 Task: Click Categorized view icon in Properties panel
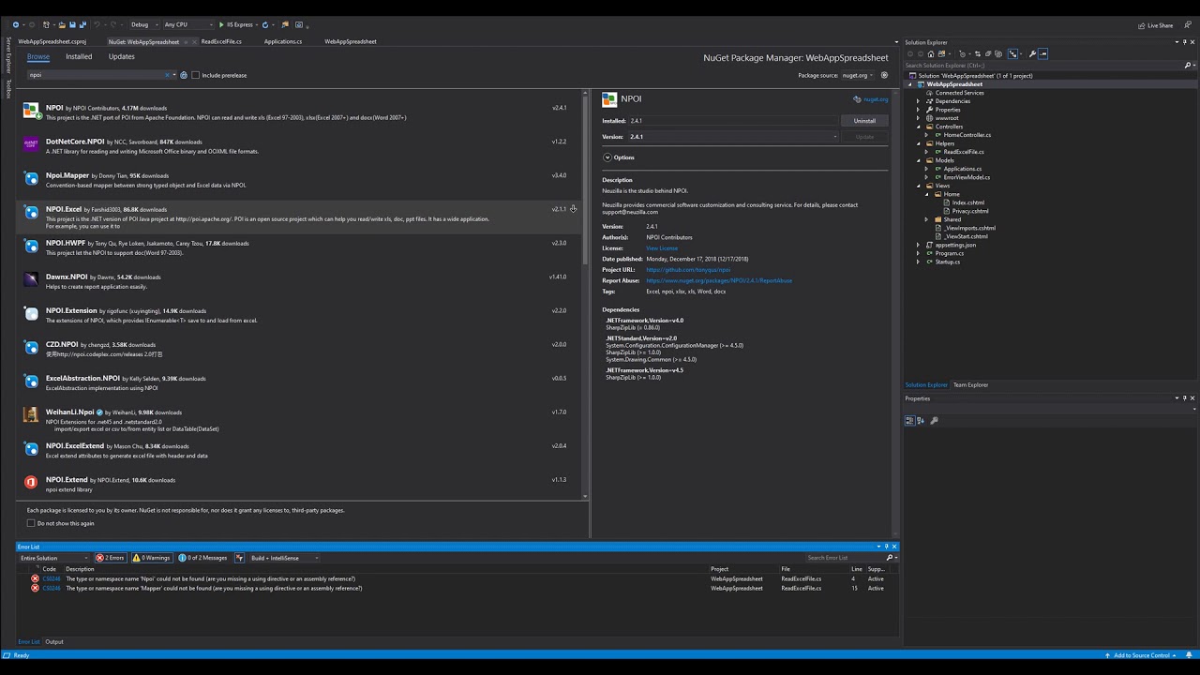point(909,421)
